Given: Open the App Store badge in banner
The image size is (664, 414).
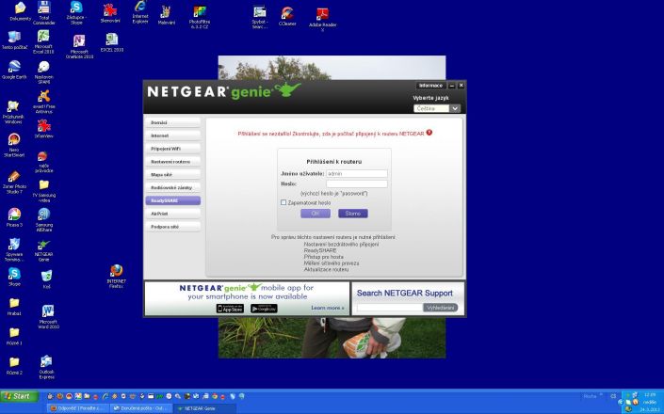Looking at the screenshot, I should point(230,309).
